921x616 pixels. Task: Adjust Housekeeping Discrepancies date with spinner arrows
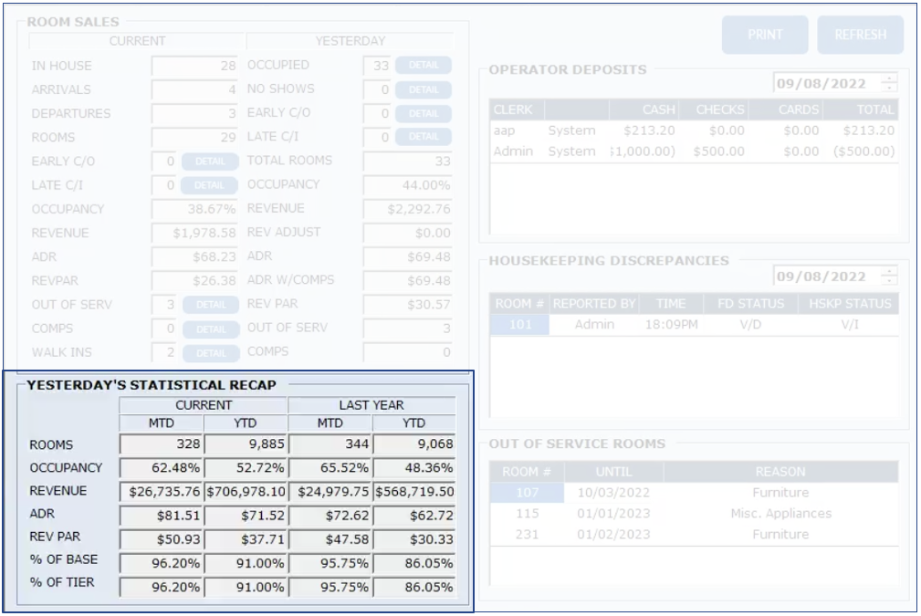click(x=889, y=277)
